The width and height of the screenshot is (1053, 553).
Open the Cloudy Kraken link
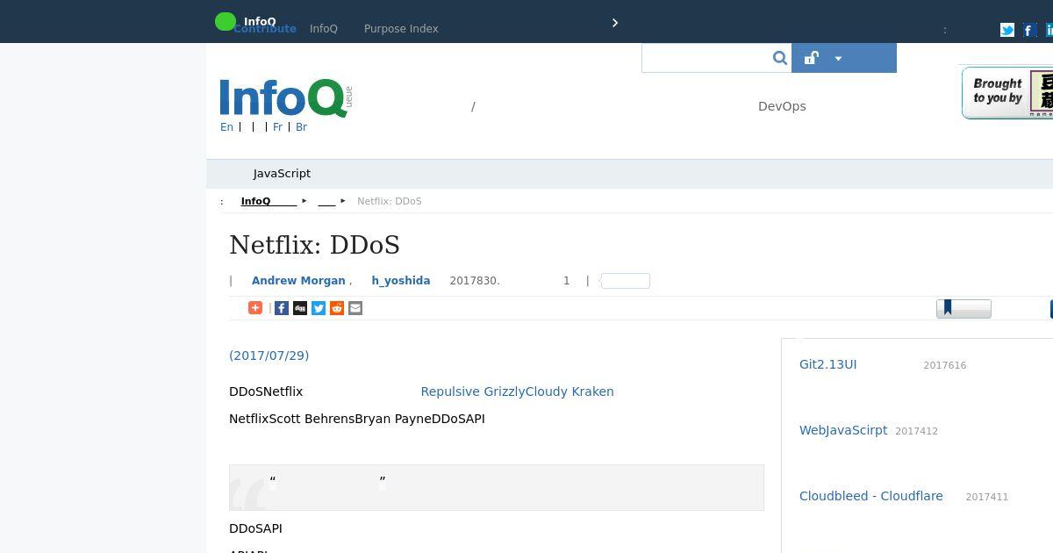569,391
